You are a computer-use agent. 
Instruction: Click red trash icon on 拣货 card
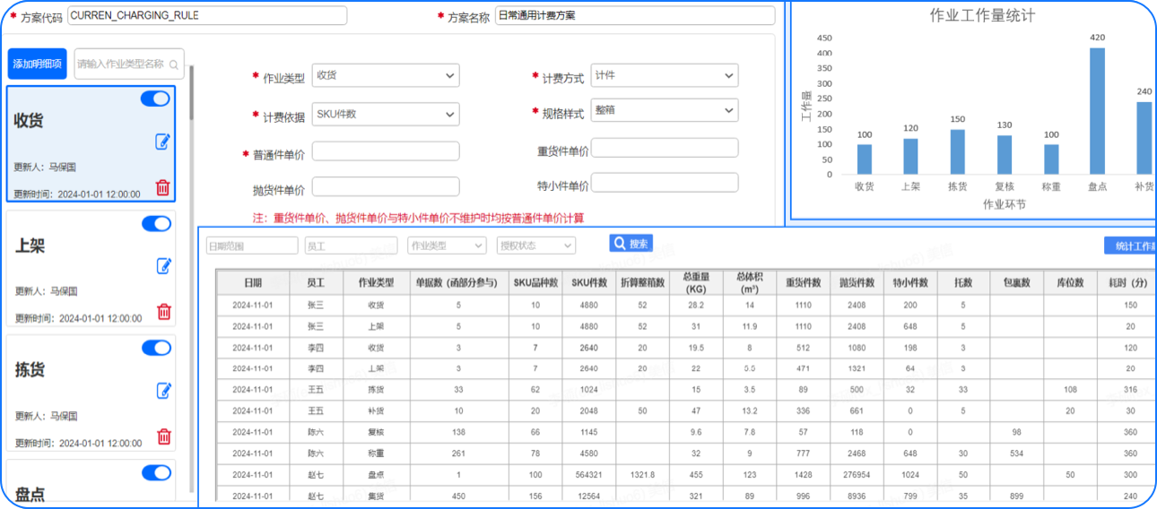pyautogui.click(x=163, y=436)
